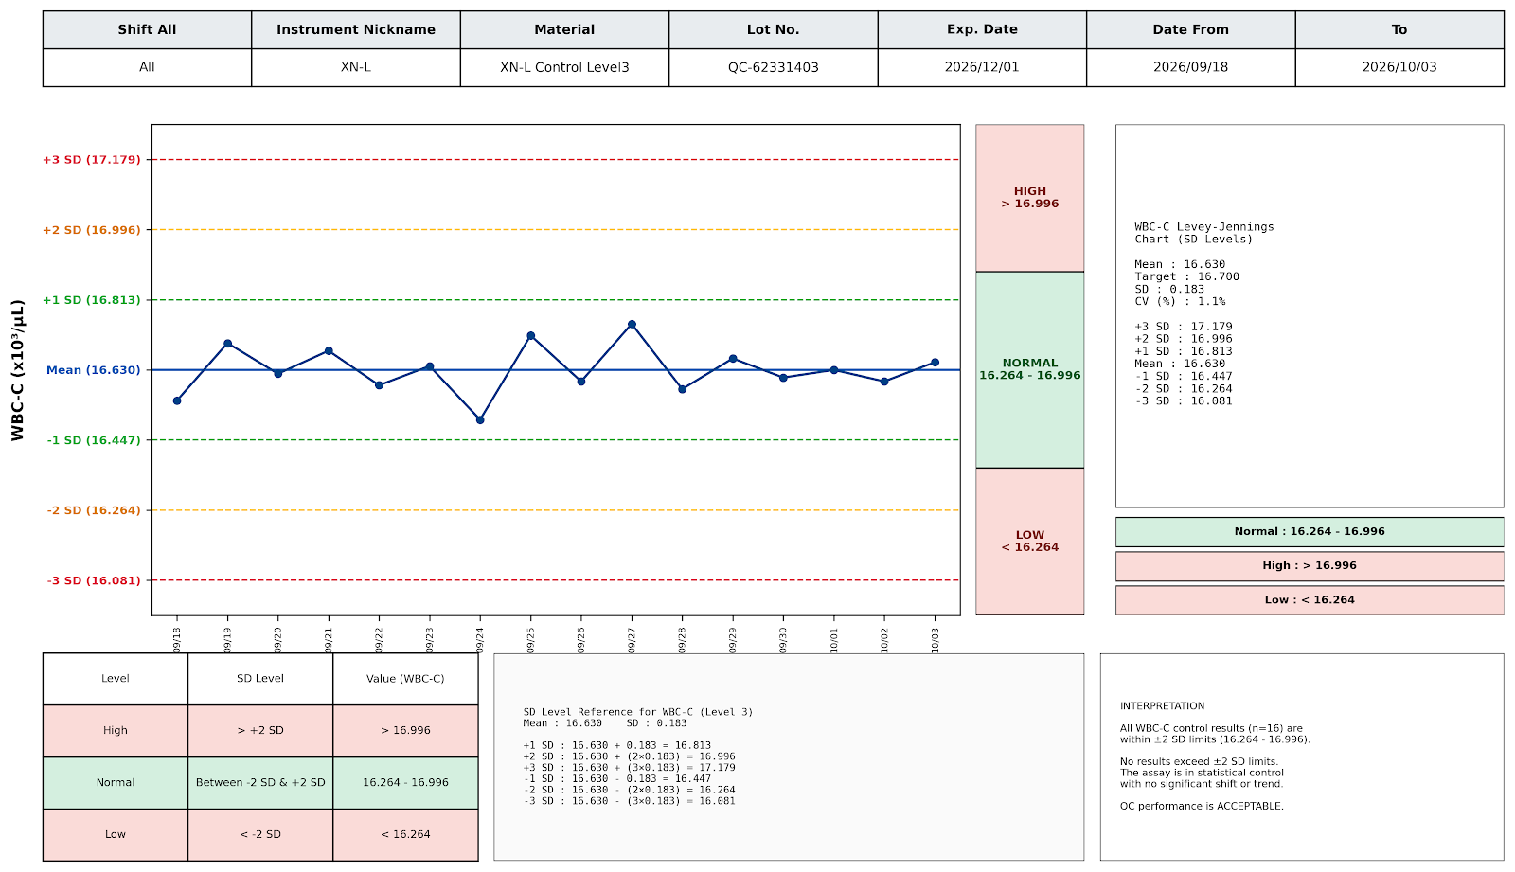Click the Low : < 16.264 legend bar
Viewport: 1515px width, 872px height.
click(x=1310, y=599)
